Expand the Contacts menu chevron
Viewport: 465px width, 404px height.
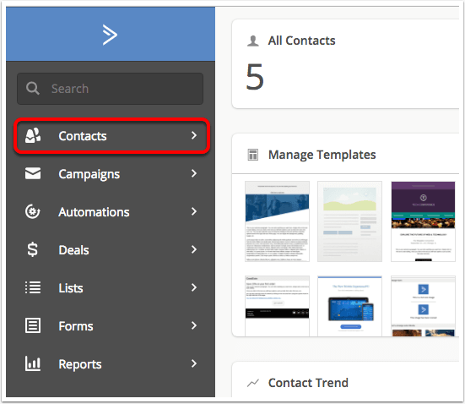point(194,135)
